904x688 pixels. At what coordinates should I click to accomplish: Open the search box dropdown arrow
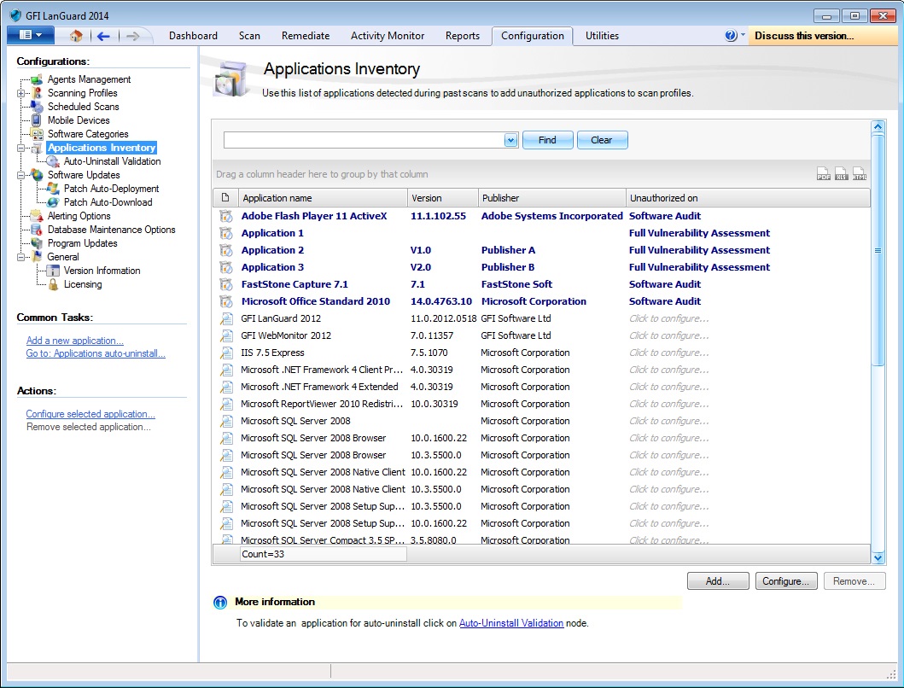[510, 140]
